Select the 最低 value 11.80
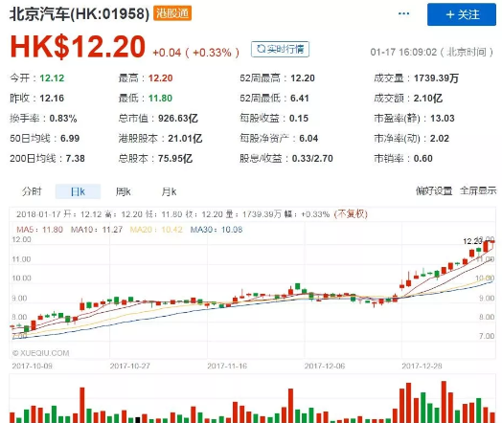Screen dimensions: 502x423 point(160,99)
